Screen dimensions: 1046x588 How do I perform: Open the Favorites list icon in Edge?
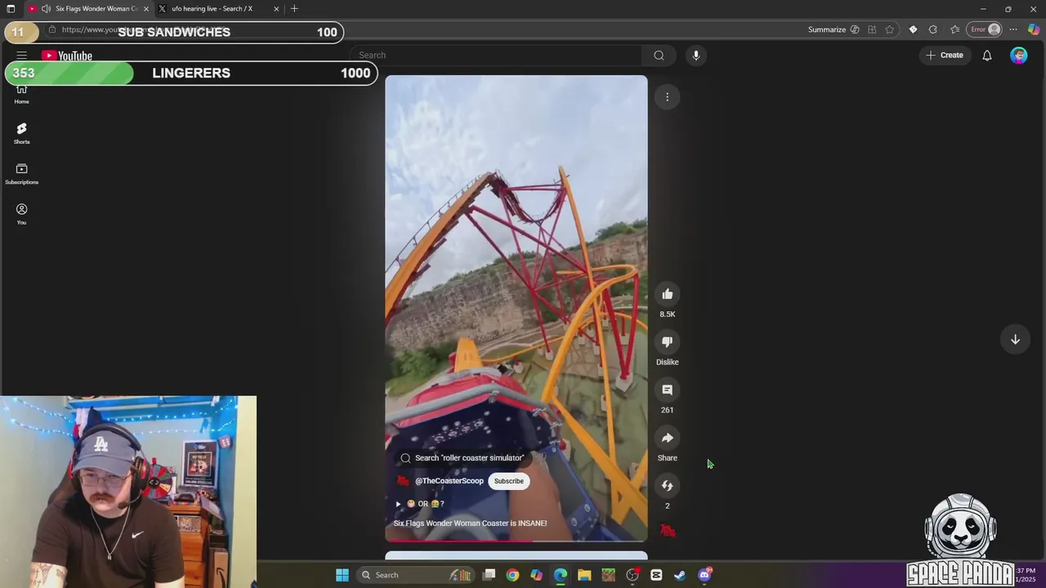pyautogui.click(x=954, y=29)
